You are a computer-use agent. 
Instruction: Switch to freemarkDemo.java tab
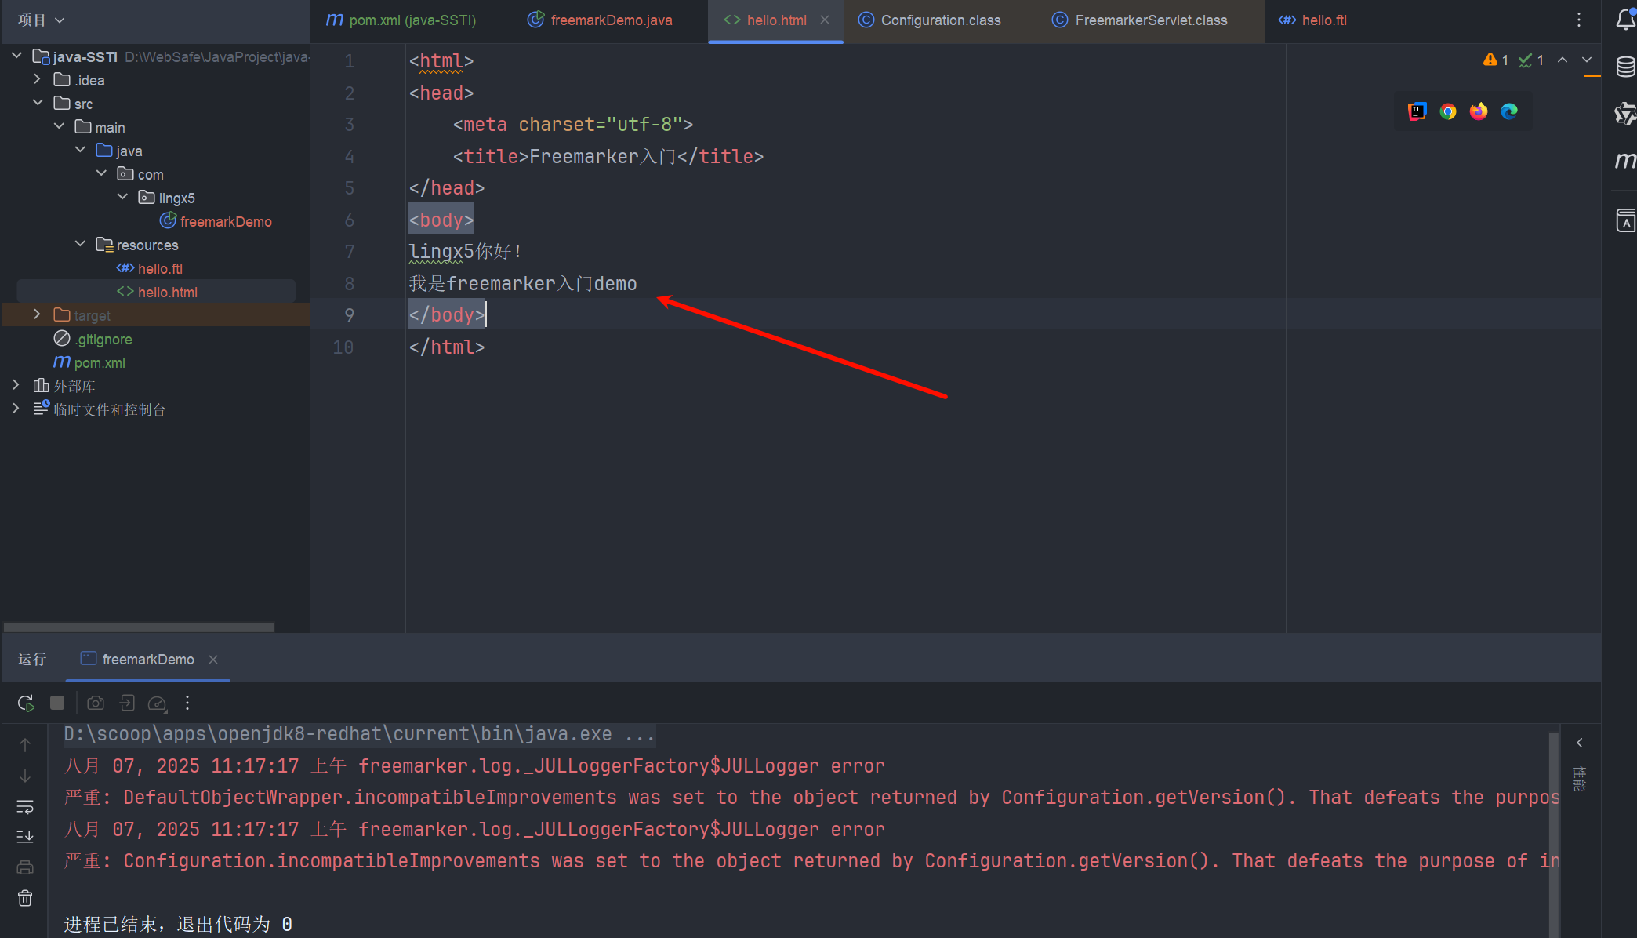[610, 20]
